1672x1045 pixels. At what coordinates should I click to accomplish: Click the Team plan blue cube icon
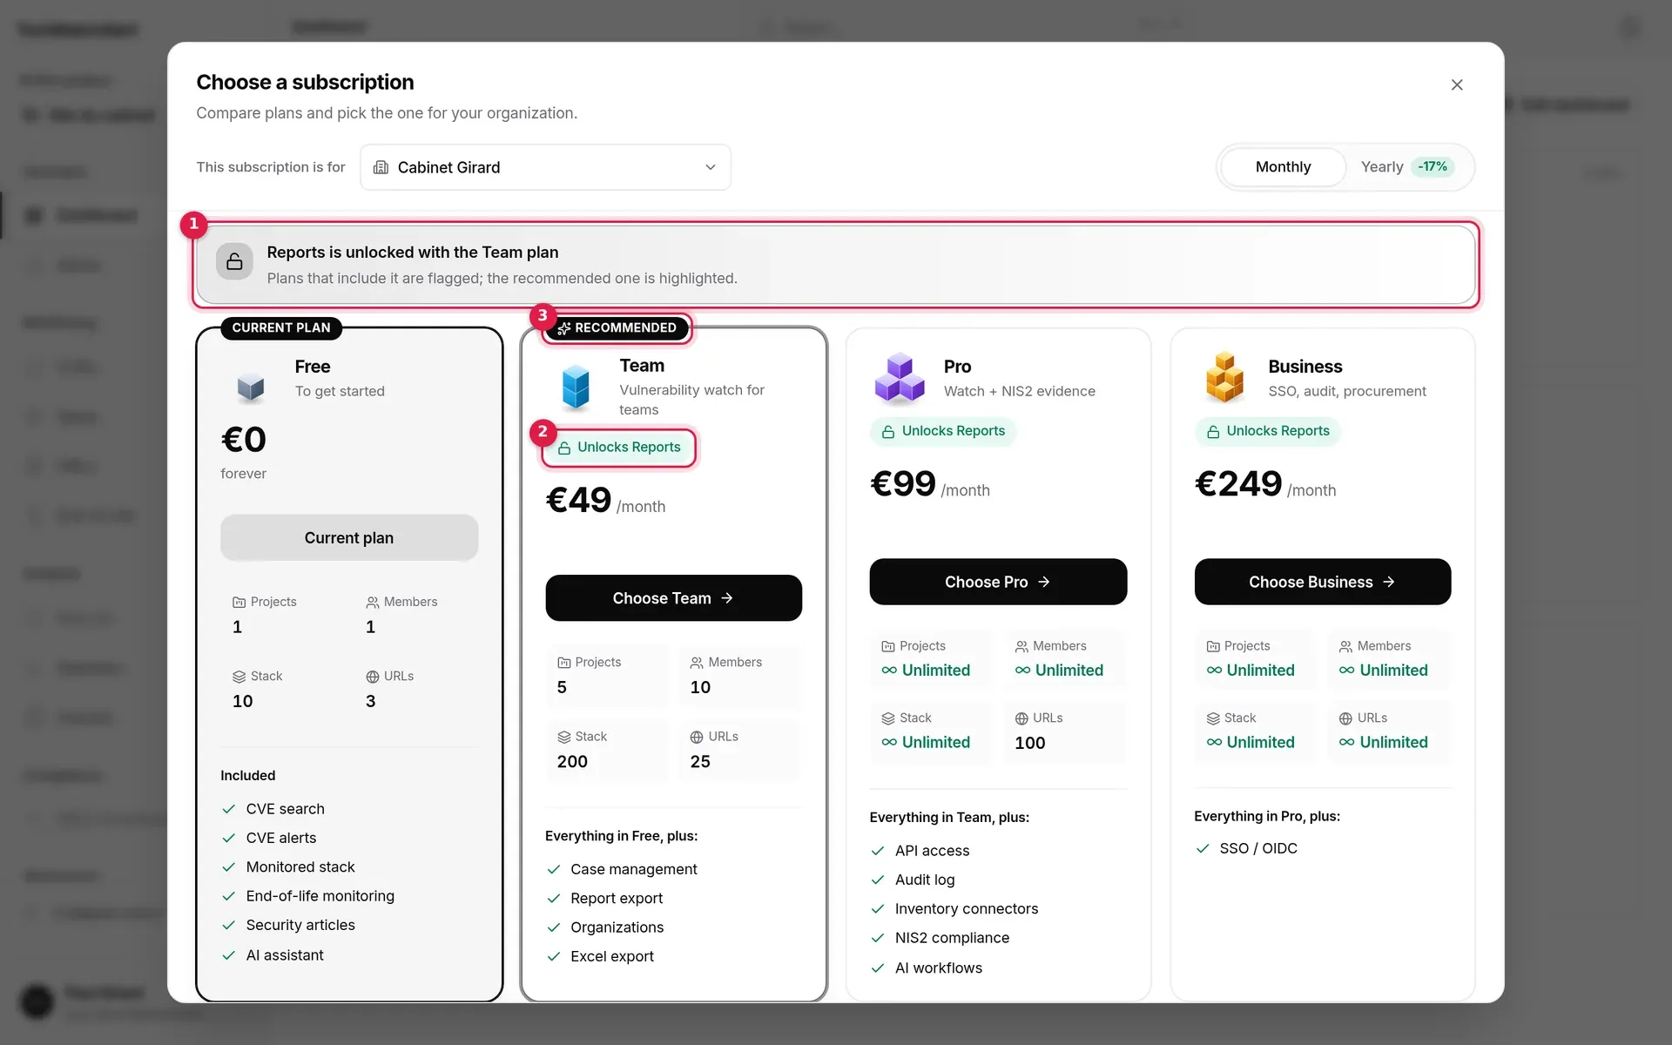coord(576,387)
